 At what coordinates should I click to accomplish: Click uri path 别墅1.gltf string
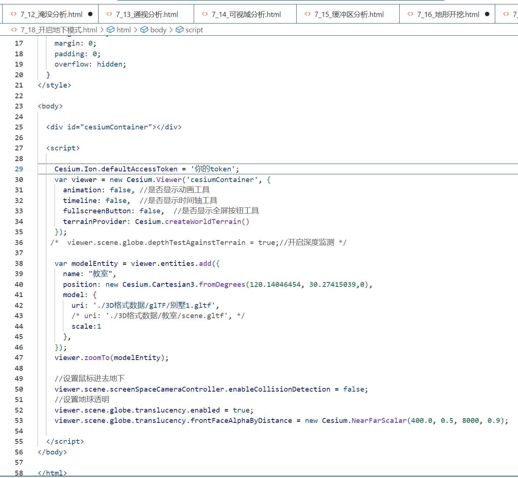[x=154, y=306]
